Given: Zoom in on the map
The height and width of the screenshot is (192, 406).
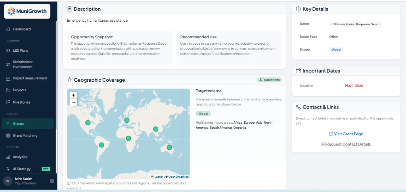Looking at the screenshot, I should tap(74, 95).
